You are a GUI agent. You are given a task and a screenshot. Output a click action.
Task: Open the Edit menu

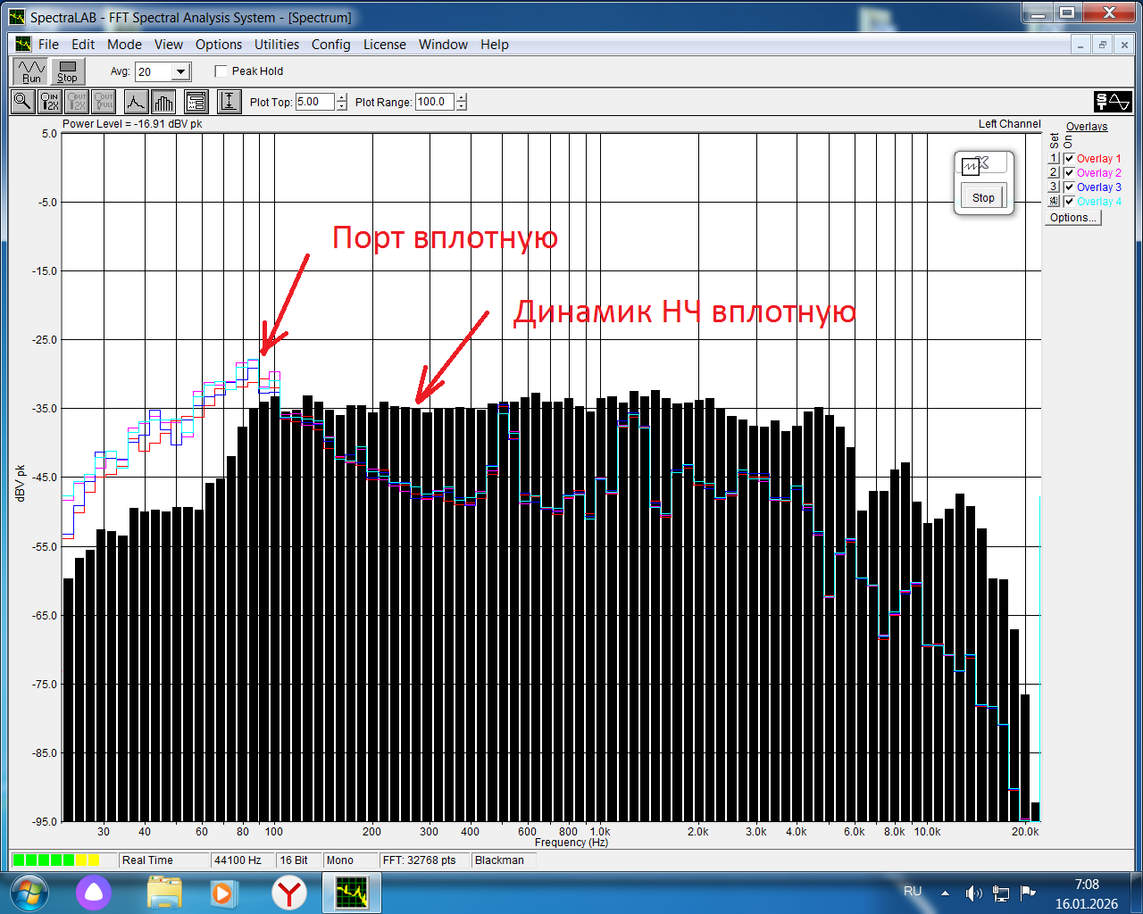[83, 45]
